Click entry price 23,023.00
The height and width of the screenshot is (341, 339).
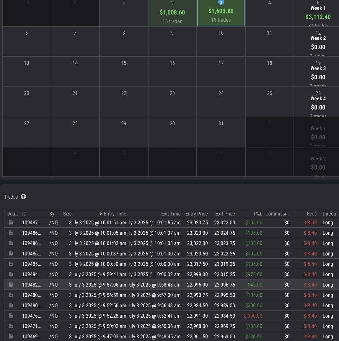point(197,233)
